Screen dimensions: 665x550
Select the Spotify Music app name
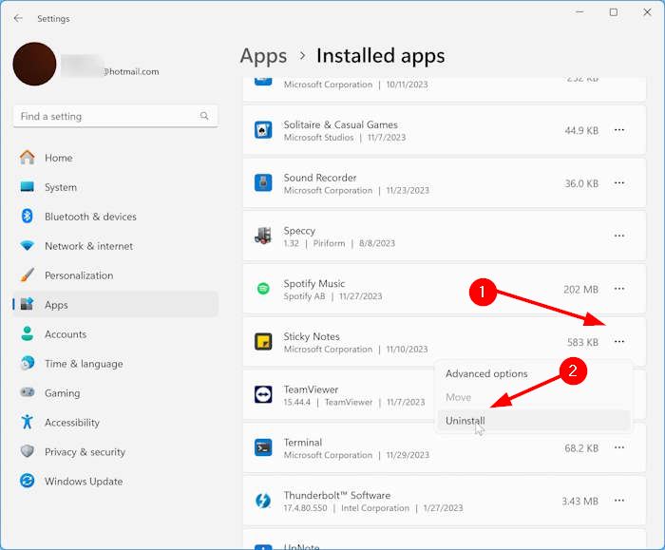tap(314, 284)
